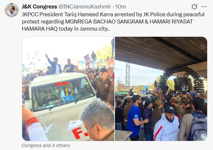Screen dimensions: 213x150
Task: Open the right photo under the flyover
Action: point(161,89)
